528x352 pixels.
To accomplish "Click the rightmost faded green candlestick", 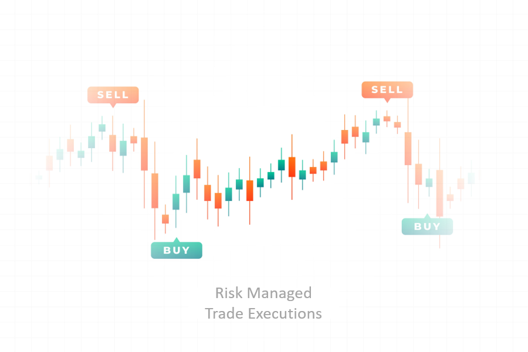I will tap(471, 178).
